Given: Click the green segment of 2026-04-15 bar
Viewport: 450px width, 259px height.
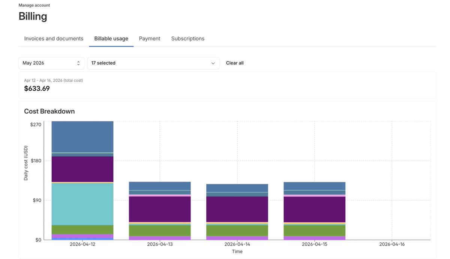Looking at the screenshot, I should coord(315,231).
